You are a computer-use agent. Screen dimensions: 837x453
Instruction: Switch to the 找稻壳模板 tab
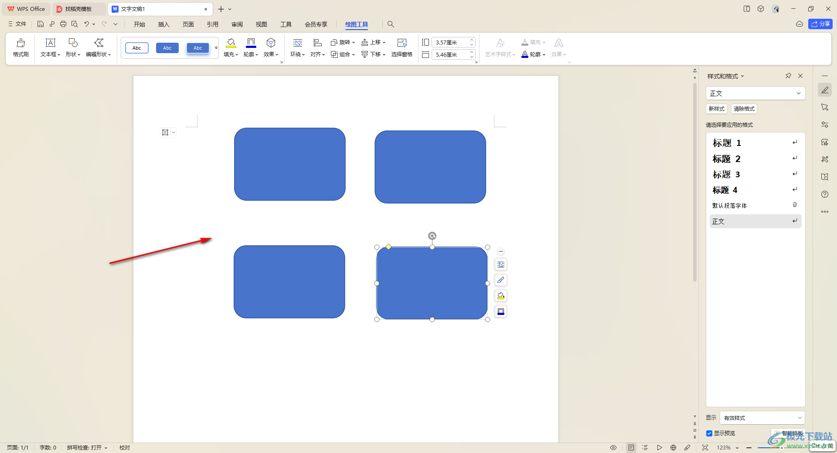(x=78, y=9)
